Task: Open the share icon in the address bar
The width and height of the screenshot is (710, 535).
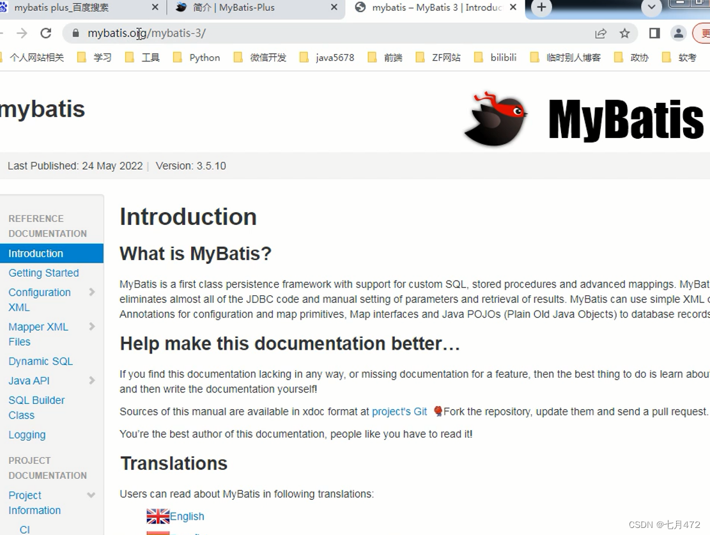Action: pos(601,33)
